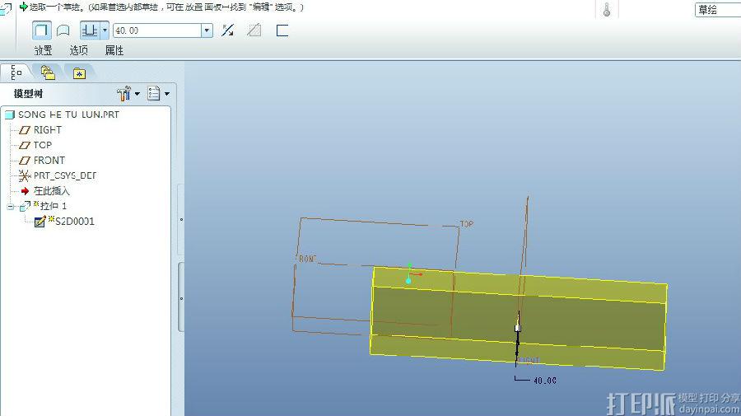Image resolution: width=741 pixels, height=416 pixels.
Task: Open the depth value dropdown list
Action: pos(207,30)
